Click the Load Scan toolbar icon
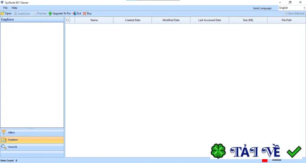Image resolution: width=306 pixels, height=163 pixels. [15, 13]
